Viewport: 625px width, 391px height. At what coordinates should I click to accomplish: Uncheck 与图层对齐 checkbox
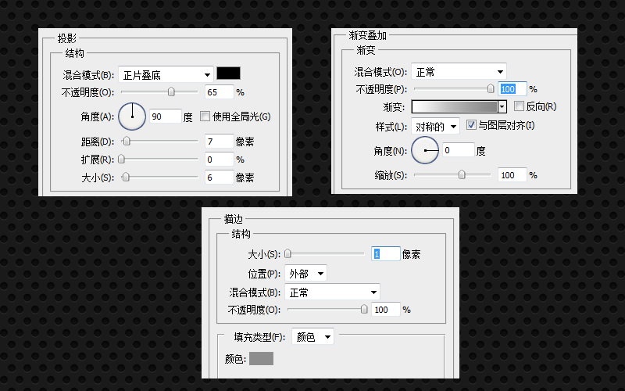pyautogui.click(x=471, y=125)
